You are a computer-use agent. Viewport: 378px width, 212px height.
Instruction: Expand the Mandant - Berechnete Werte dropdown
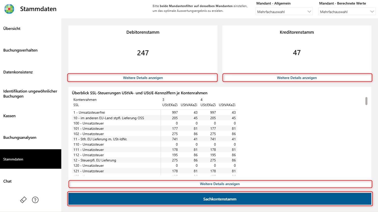pyautogui.click(x=347, y=12)
